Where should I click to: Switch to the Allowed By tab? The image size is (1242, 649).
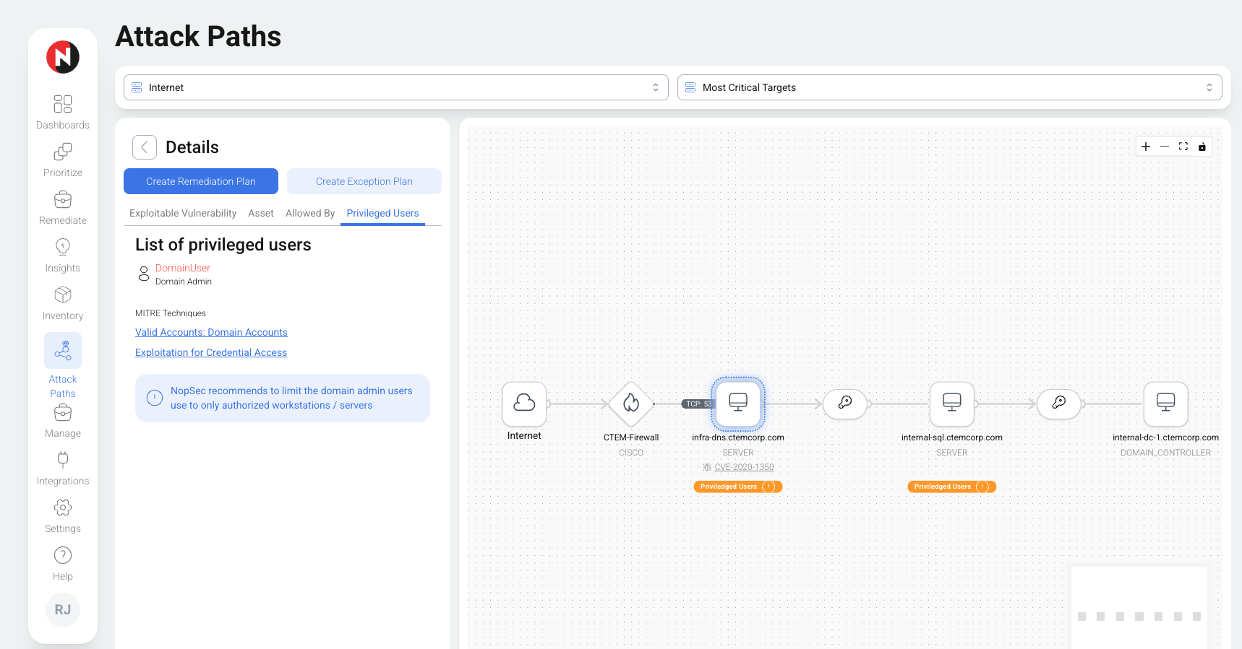tap(310, 213)
